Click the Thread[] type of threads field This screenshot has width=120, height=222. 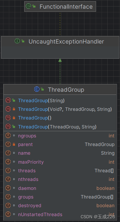coord(104,171)
